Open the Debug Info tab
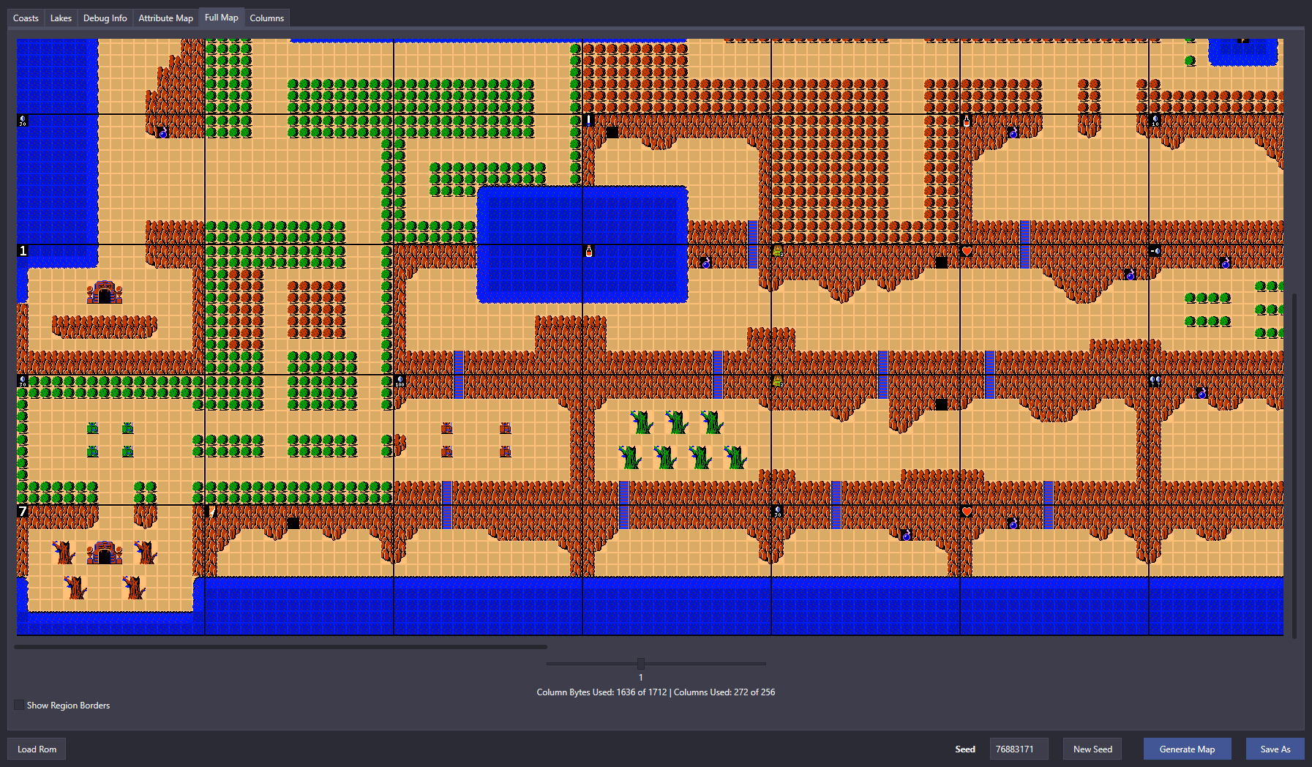 [105, 18]
